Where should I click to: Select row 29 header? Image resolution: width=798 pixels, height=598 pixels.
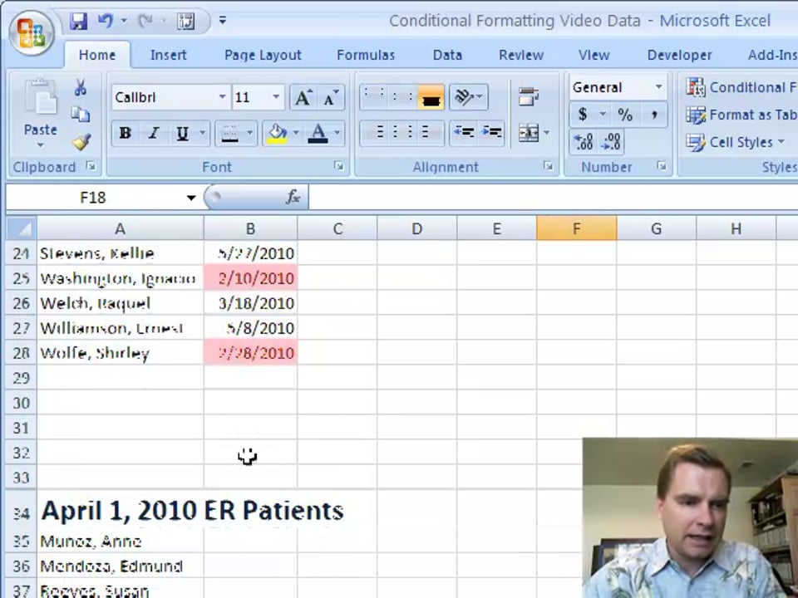21,378
